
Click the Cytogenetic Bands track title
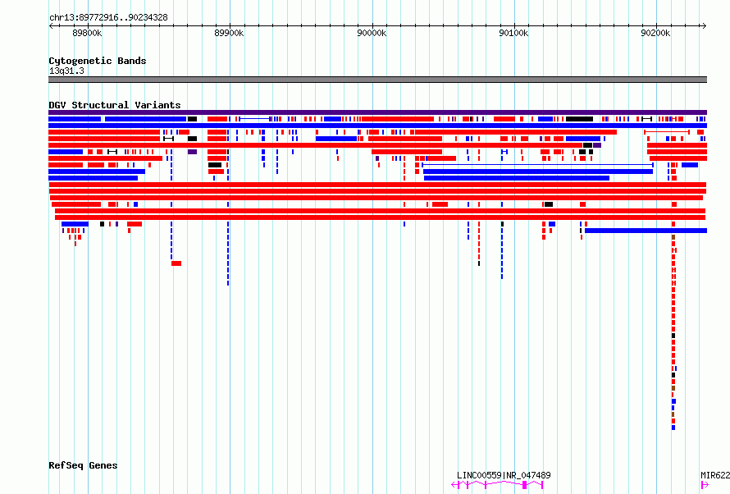(98, 61)
